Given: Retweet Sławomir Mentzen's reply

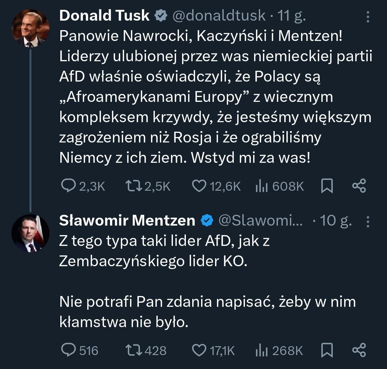Looking at the screenshot, I should pyautogui.click(x=133, y=350).
